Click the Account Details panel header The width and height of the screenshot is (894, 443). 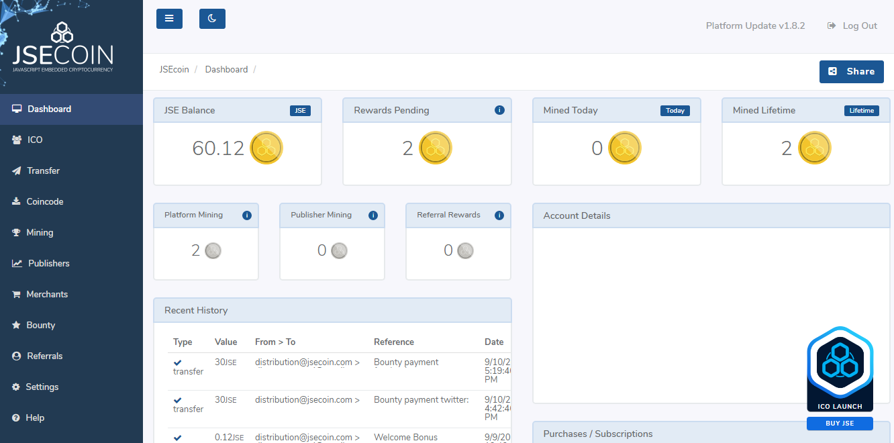pos(711,215)
